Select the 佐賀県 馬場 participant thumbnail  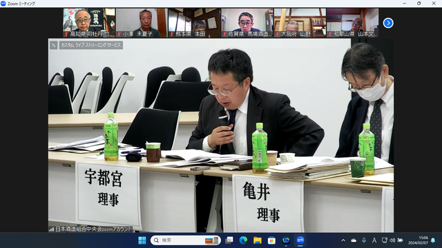coord(247,23)
